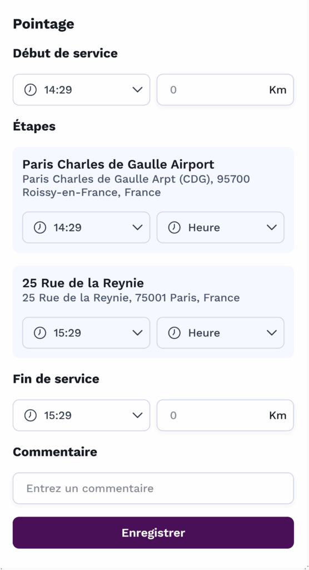Open Airport step 14:29 time dropdown
This screenshot has height=570, width=309.
pos(86,228)
